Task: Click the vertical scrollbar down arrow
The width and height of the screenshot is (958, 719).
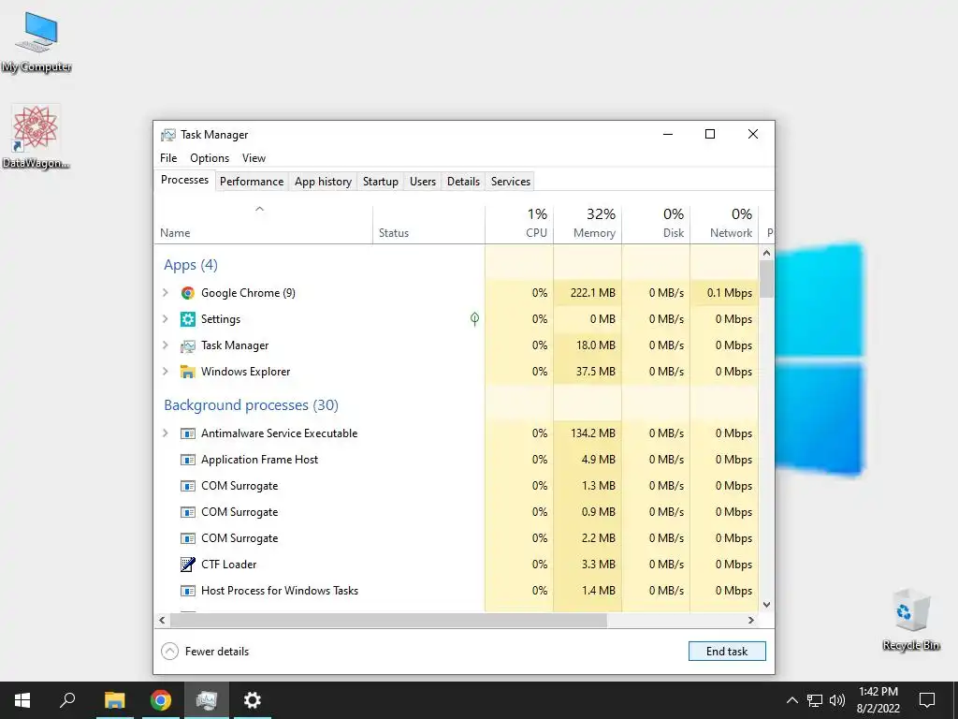Action: coord(766,605)
